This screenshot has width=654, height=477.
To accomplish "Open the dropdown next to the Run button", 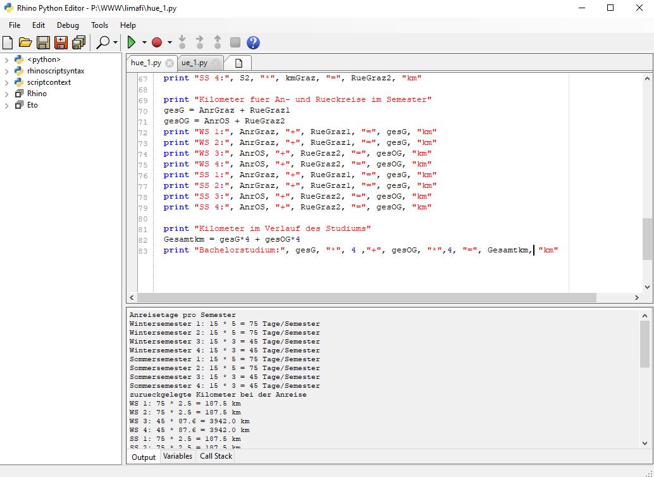I will tap(143, 42).
